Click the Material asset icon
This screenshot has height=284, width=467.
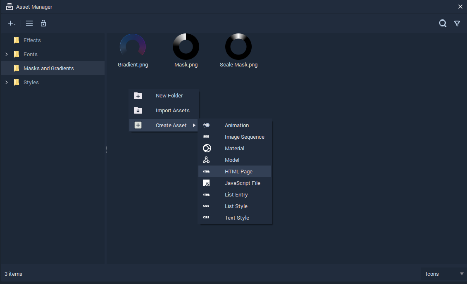coord(207,148)
